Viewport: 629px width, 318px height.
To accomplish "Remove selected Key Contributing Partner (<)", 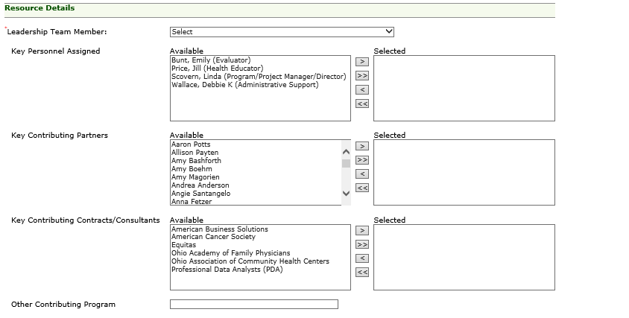I will click(362, 174).
